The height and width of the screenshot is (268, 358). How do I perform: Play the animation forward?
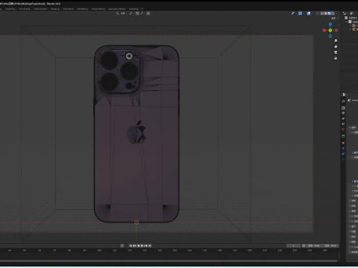[x=142, y=246]
